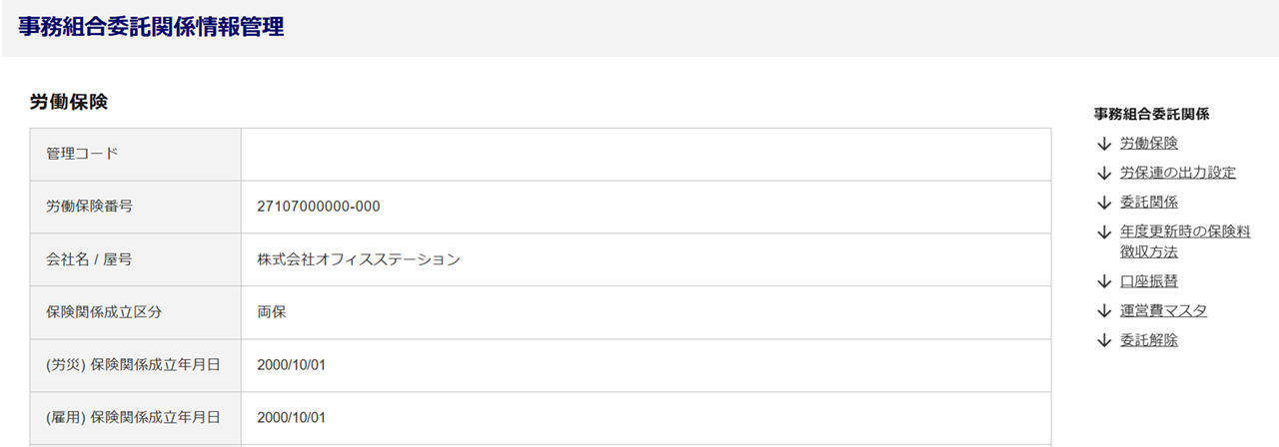
Task: Click the down arrow icon beside 口座振替
Action: (1104, 281)
